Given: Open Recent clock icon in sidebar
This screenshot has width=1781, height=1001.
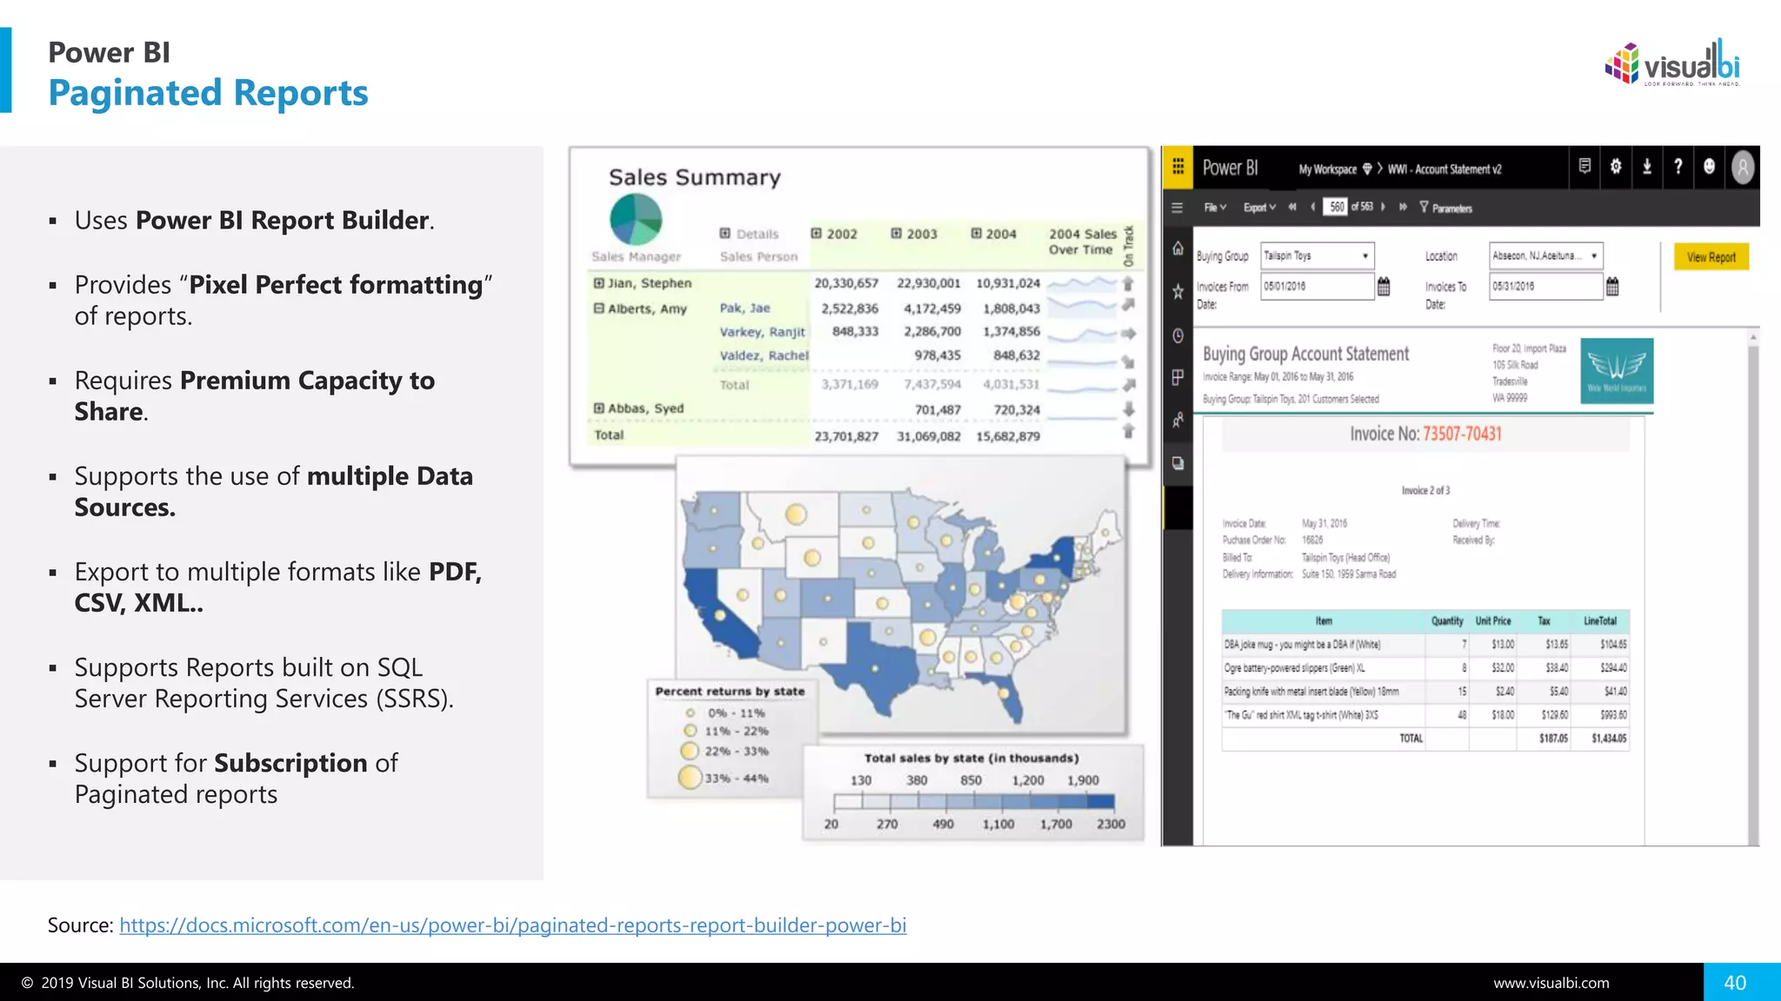Looking at the screenshot, I should 1177,335.
